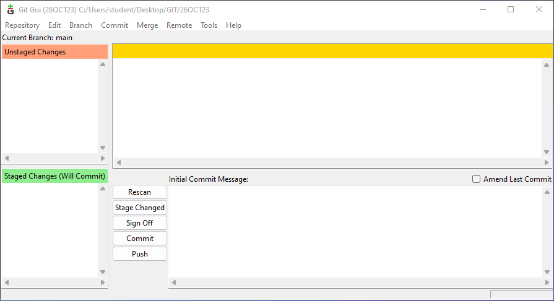Minimize the Git Gui window
The width and height of the screenshot is (554, 301).
click(x=483, y=9)
